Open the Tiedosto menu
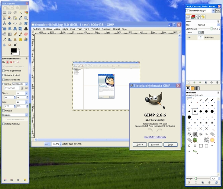The width and height of the screenshot is (223, 189). point(37,29)
